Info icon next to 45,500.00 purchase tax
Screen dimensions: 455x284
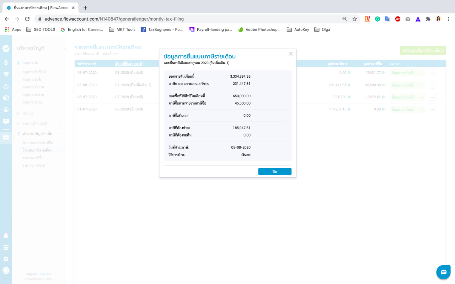[x=383, y=85]
